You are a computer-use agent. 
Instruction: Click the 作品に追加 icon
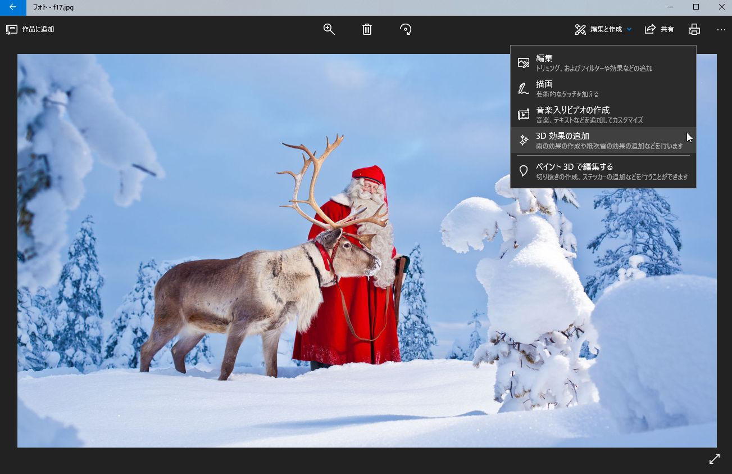[11, 29]
